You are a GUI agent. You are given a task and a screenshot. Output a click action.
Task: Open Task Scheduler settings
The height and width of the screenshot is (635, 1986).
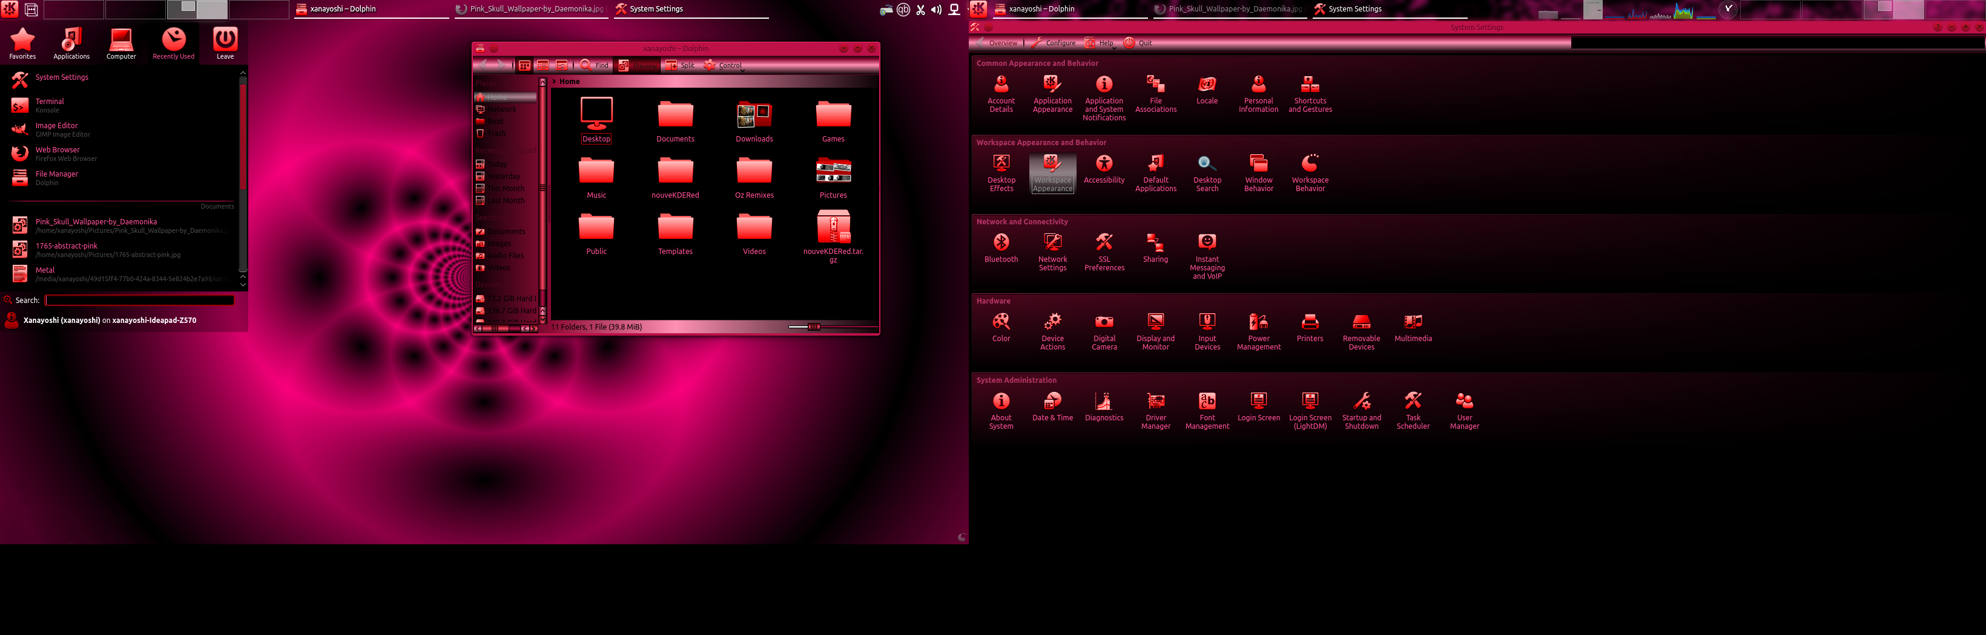click(1413, 411)
